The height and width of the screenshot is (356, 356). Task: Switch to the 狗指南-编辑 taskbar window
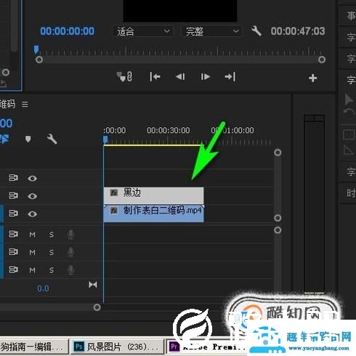tap(33, 347)
